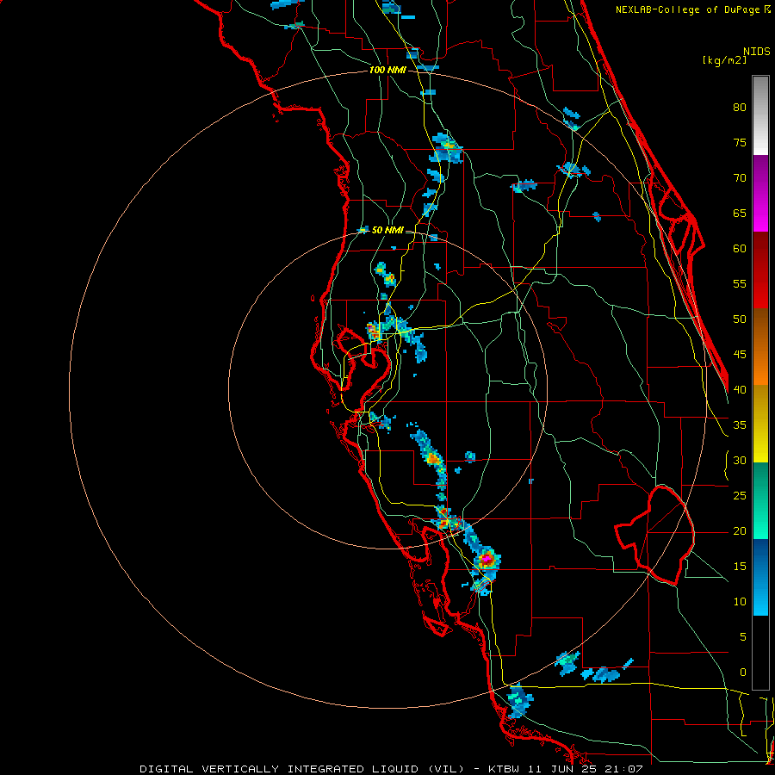Image resolution: width=775 pixels, height=775 pixels.
Task: Select the 20 value on the color scale
Action: pyautogui.click(x=740, y=530)
